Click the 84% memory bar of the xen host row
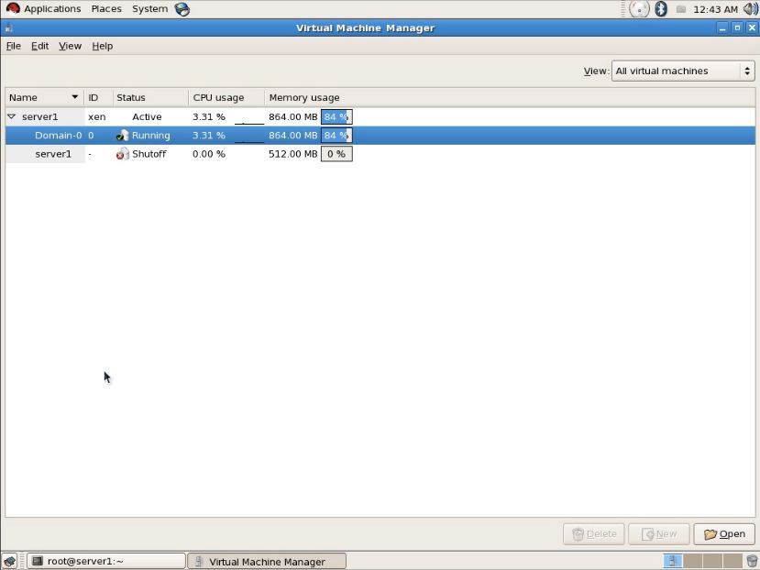The height and width of the screenshot is (570, 760). click(336, 116)
